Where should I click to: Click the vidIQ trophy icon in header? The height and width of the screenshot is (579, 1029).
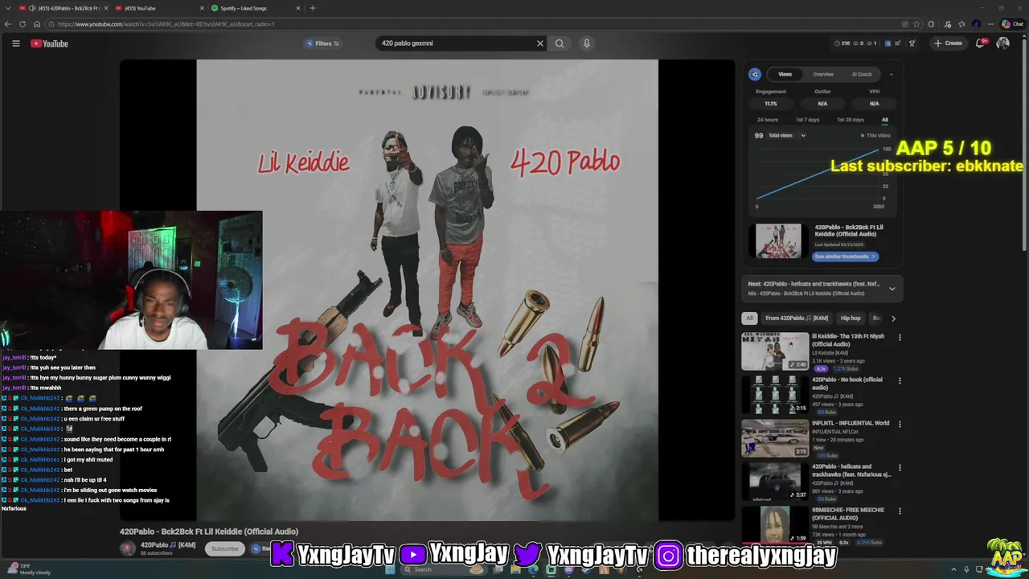tap(912, 43)
